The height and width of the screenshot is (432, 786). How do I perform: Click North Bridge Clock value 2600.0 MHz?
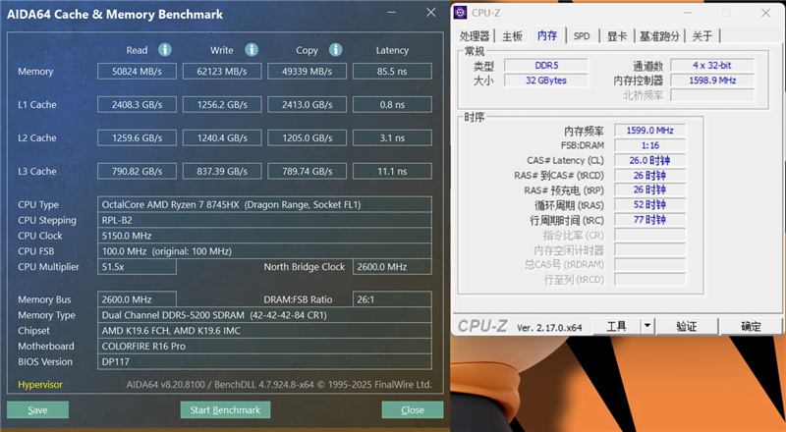(x=392, y=267)
